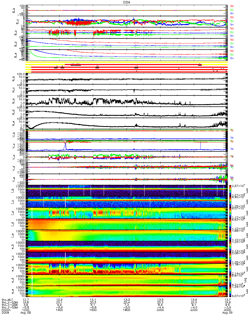
Task: Select the bx legend of B_e panel
Action: pyautogui.click(x=232, y=58)
